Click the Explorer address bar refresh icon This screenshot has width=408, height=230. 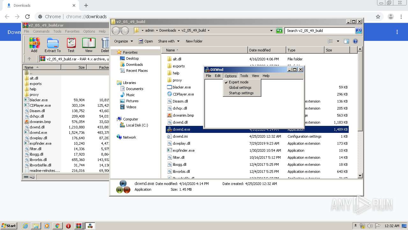coord(280,31)
